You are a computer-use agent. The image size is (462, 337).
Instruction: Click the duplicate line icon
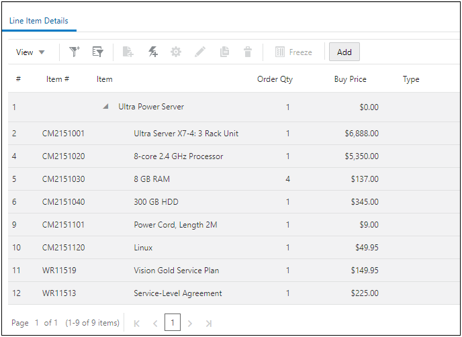pyautogui.click(x=224, y=52)
